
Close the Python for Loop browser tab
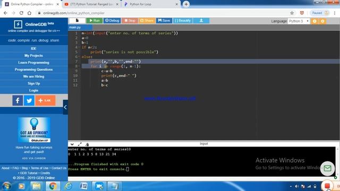[x=176, y=4]
